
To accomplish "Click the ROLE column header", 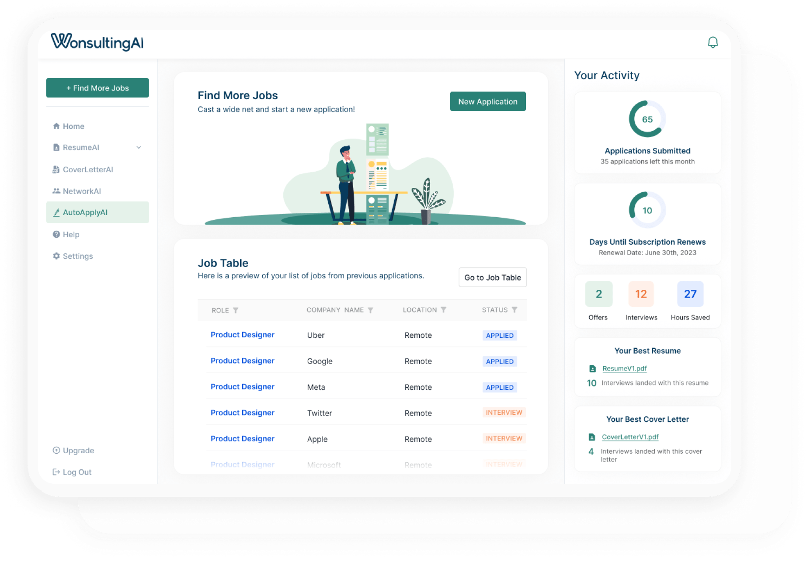I will pyautogui.click(x=220, y=310).
